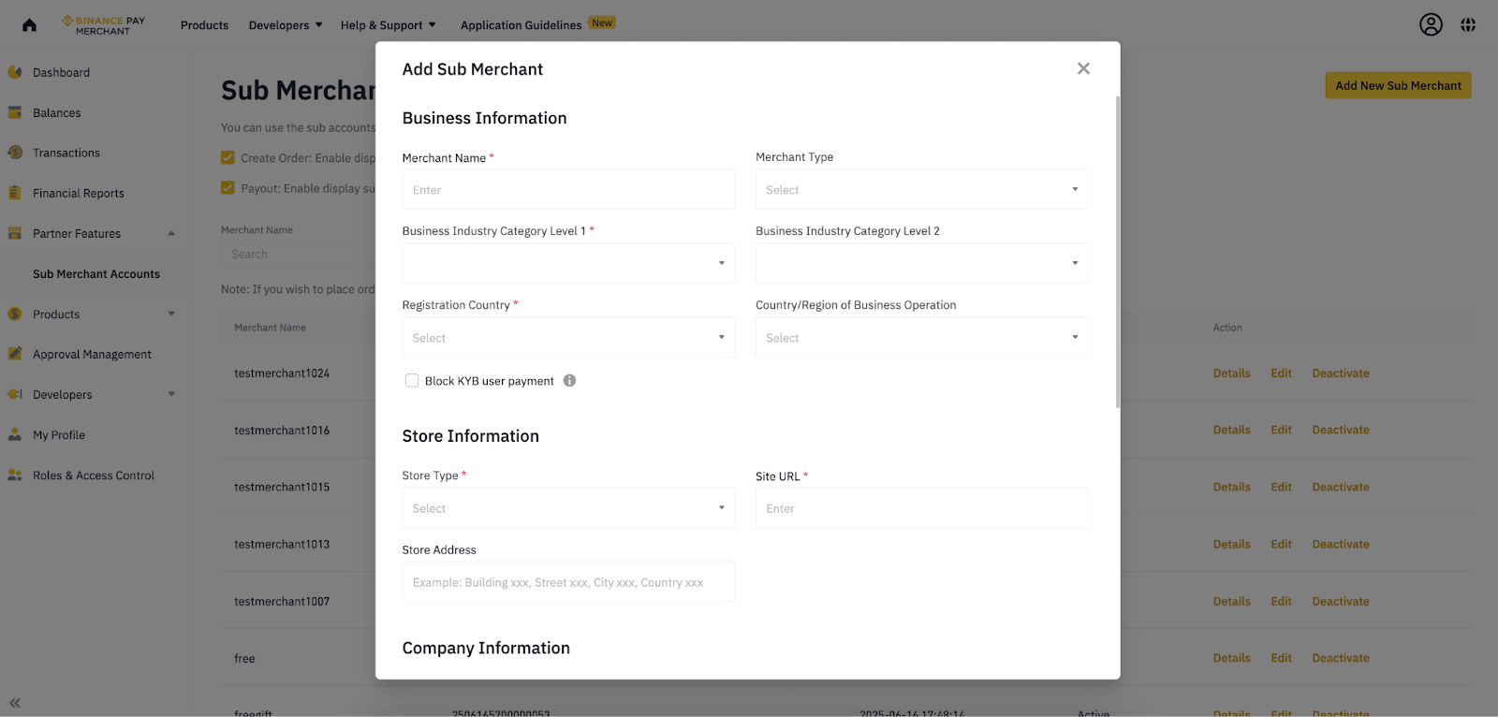This screenshot has width=1498, height=717.
Task: Open the Developers menu in top navigation
Action: (x=285, y=25)
